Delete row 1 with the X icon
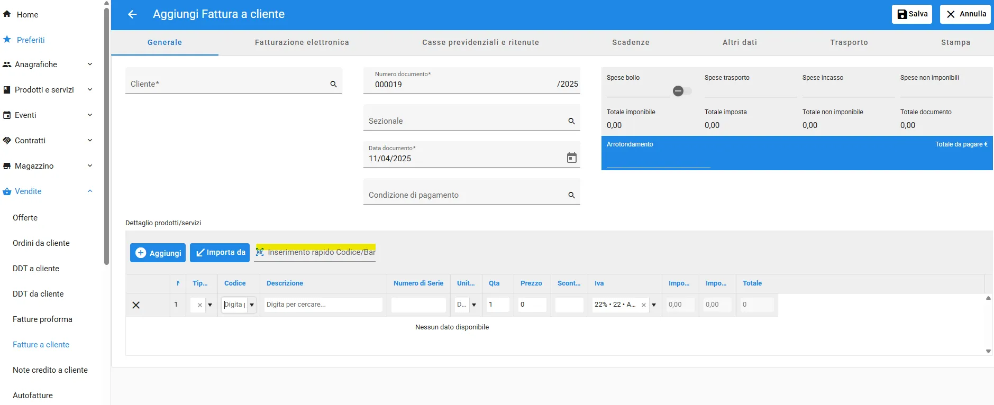 [x=136, y=305]
